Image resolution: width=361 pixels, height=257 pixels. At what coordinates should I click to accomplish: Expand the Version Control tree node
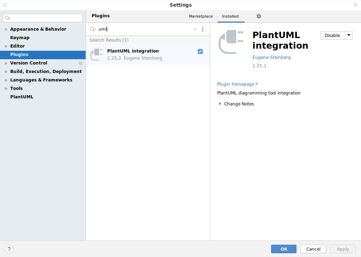point(6,63)
